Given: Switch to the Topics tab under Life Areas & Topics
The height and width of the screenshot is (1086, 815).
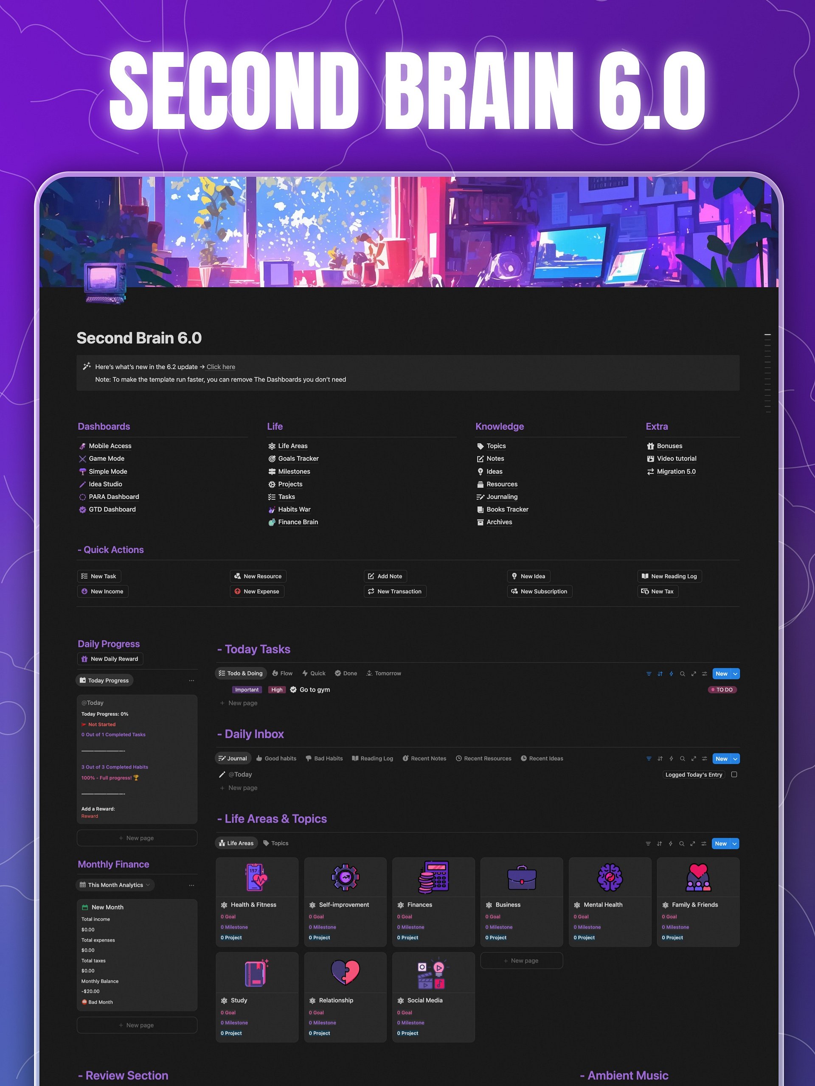Looking at the screenshot, I should point(275,843).
